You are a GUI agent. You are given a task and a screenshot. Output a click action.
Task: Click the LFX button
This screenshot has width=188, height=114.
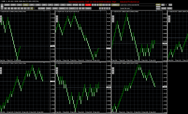tap(80, 8)
